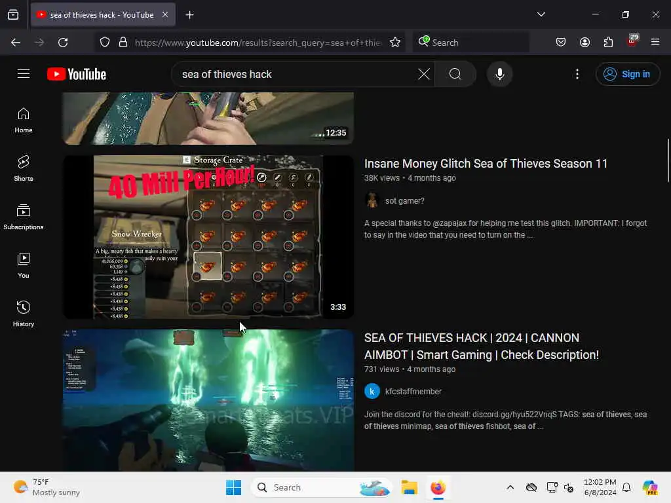Open the cannon aimbot video thumbnail
The image size is (671, 503).
click(208, 400)
